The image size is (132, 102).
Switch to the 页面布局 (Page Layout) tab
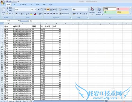[x=23, y=5]
